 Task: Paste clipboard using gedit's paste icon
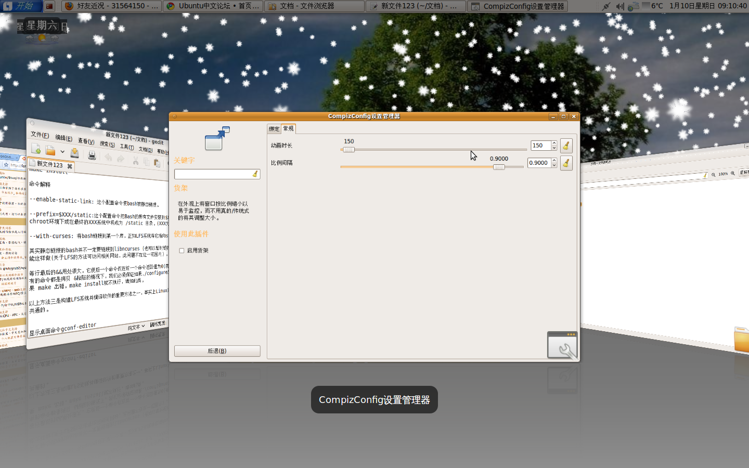(157, 163)
